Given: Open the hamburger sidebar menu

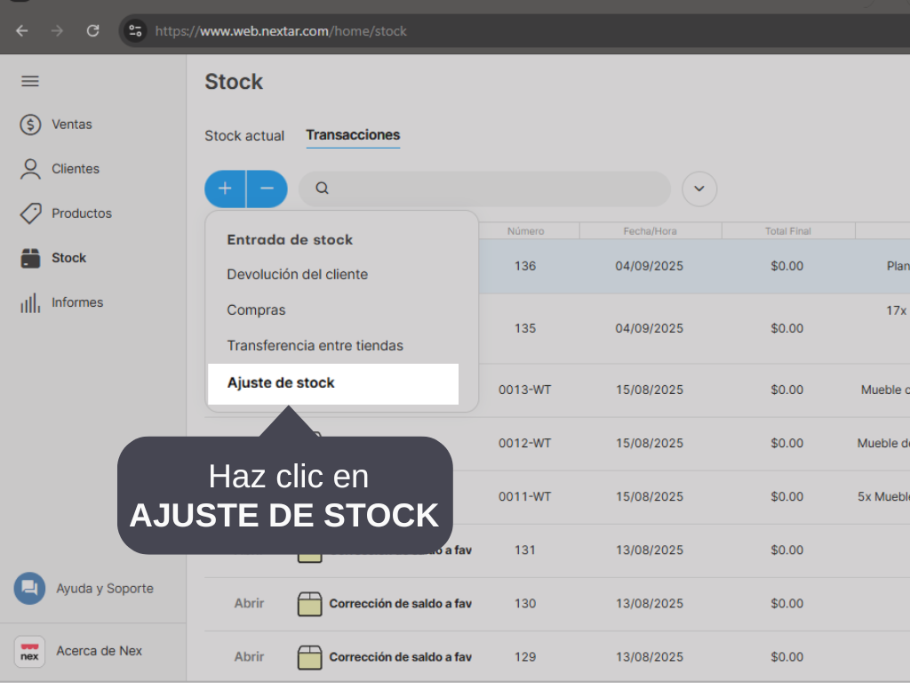Looking at the screenshot, I should pos(30,81).
